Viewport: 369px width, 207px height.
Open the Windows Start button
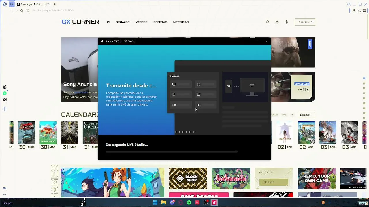[155, 202]
